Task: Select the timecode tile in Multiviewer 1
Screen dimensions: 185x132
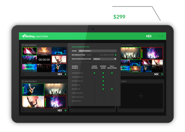Action: [x=44, y=59]
